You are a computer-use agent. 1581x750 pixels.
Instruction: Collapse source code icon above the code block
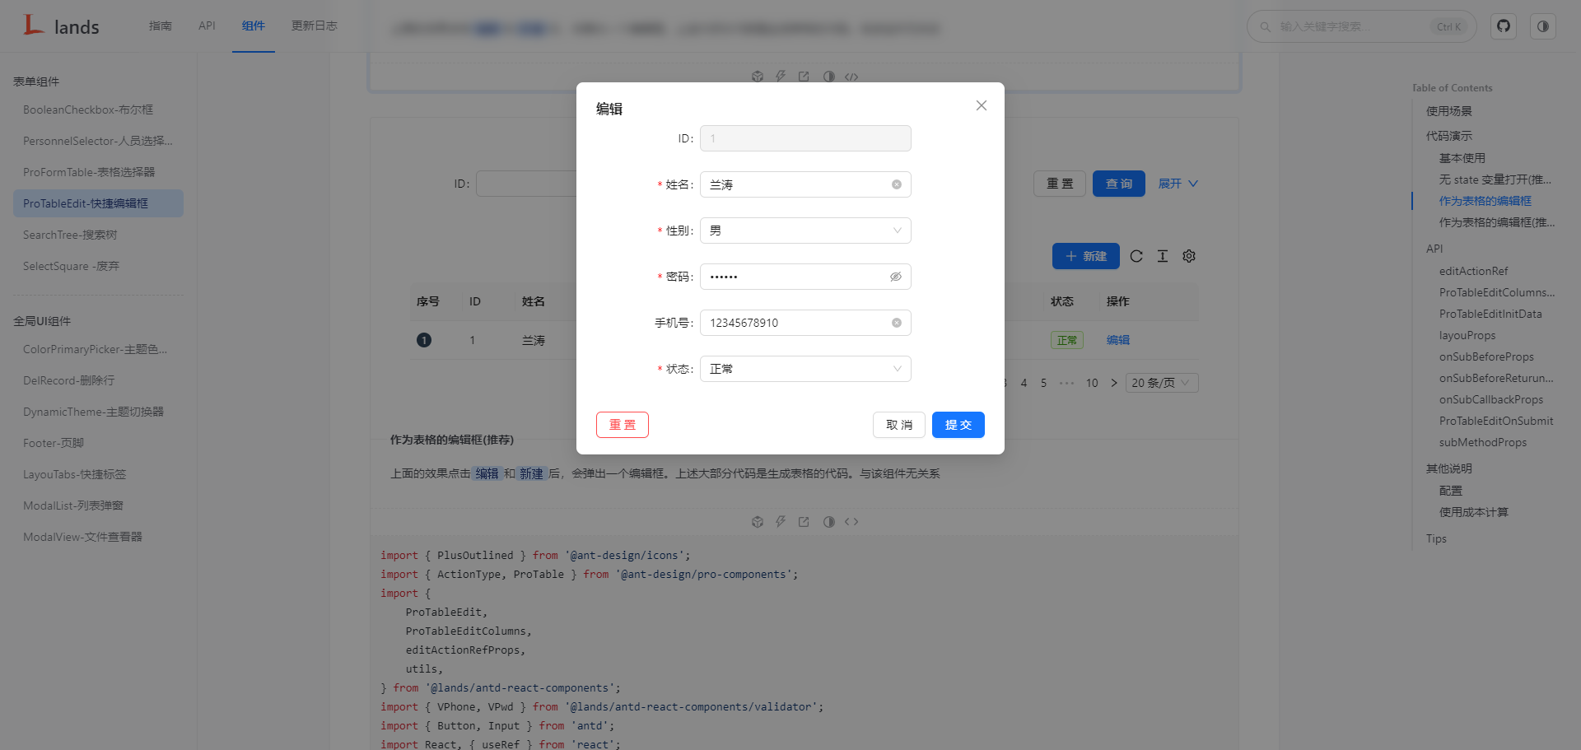pos(851,522)
